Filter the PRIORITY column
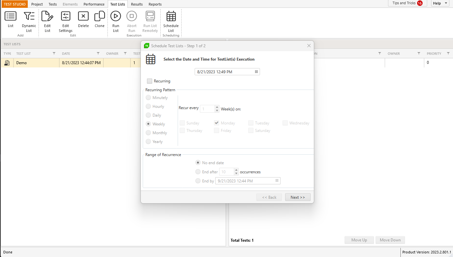The width and height of the screenshot is (453, 257). (x=448, y=53)
